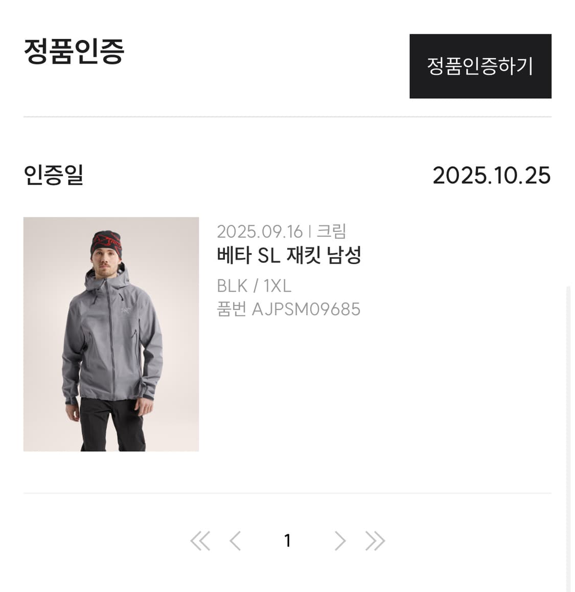The image size is (575, 592).
Task: Click the vertical scrollbar on the right
Action: (568, 435)
